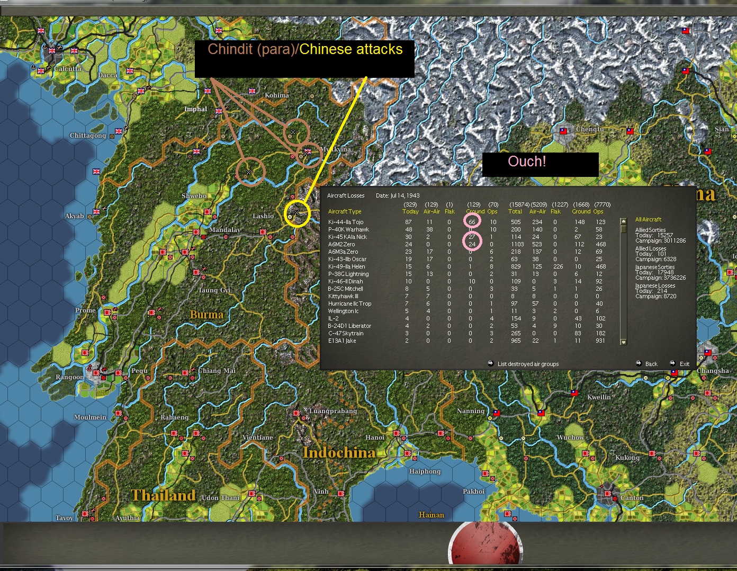Select the British flag base icon at Akyab

point(96,212)
